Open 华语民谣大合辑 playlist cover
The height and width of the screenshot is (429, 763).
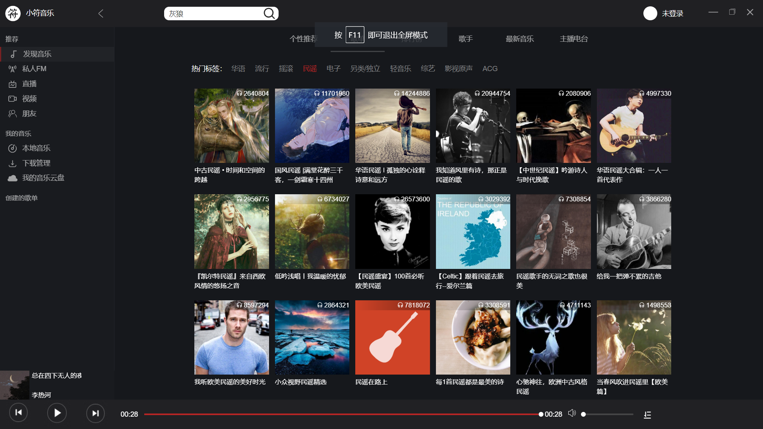click(x=634, y=126)
